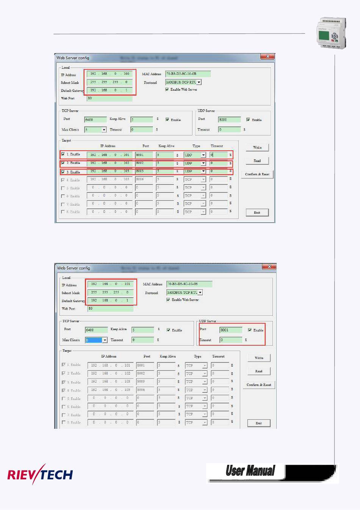
Task: Open Max Clients dropdown in upper dialog
Action: 104,130
